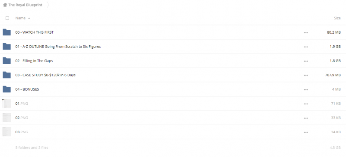This screenshot has height=157, width=346.
Task: Open 03 - CASE STUDY $0-$120k in 6 Days
Action: point(45,75)
